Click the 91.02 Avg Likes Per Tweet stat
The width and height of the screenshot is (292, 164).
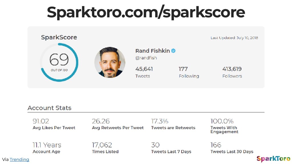coord(54,124)
